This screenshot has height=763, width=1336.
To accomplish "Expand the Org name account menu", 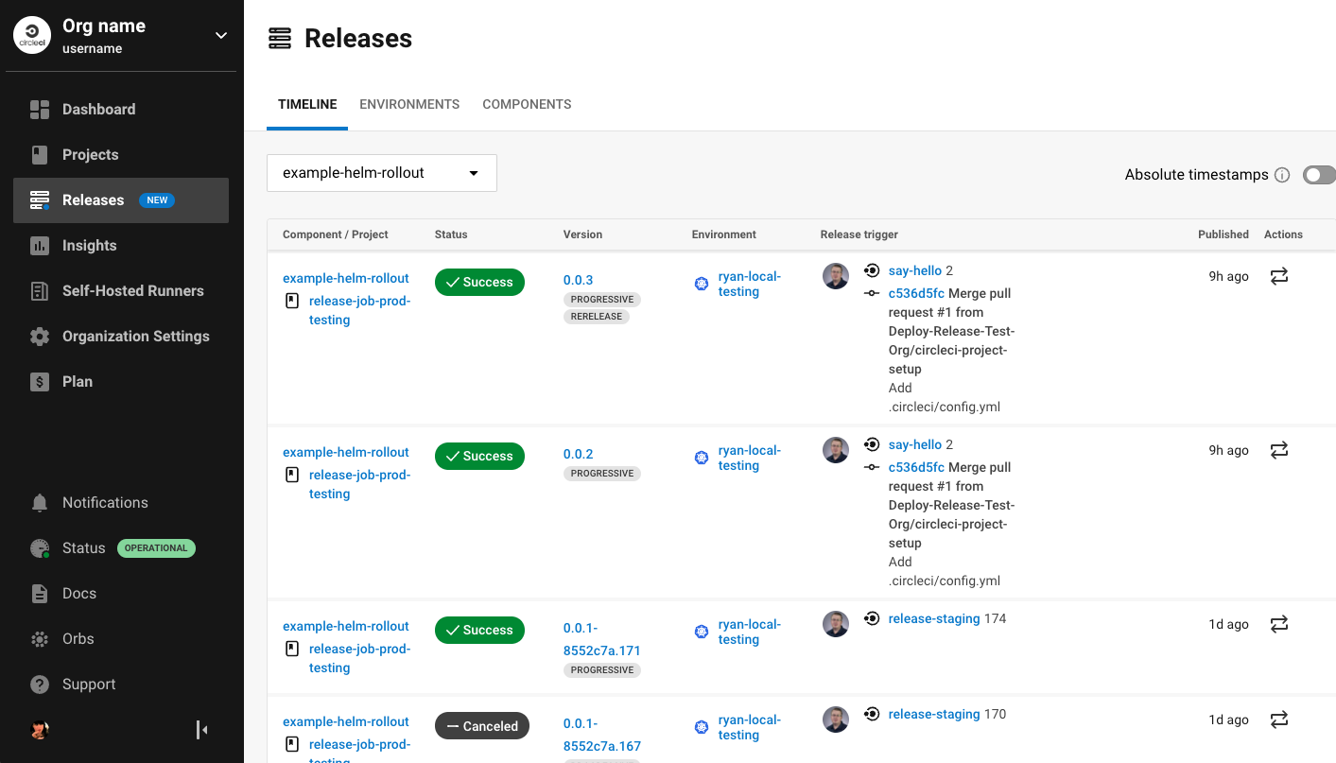I will point(220,34).
